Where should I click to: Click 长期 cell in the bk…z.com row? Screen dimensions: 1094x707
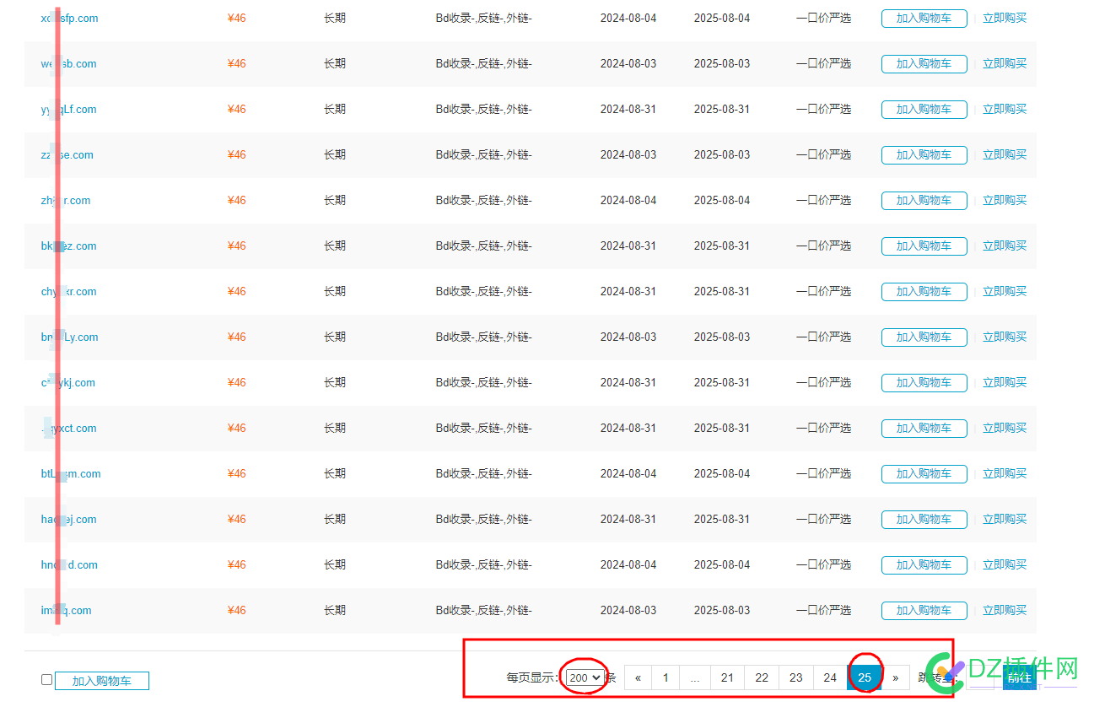335,246
